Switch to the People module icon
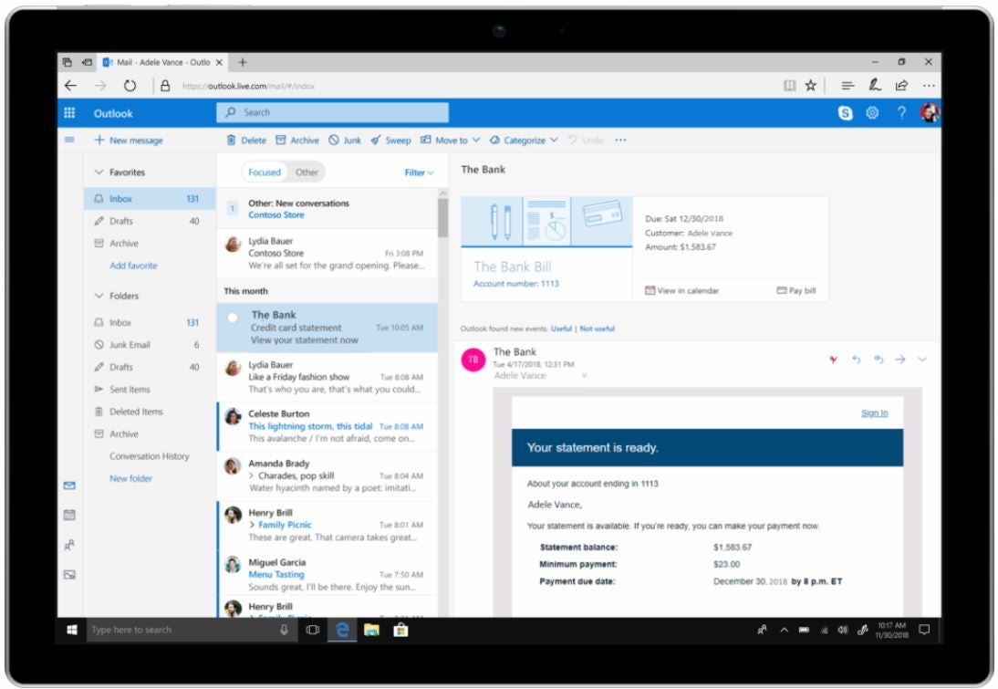The height and width of the screenshot is (689, 998). click(x=69, y=545)
